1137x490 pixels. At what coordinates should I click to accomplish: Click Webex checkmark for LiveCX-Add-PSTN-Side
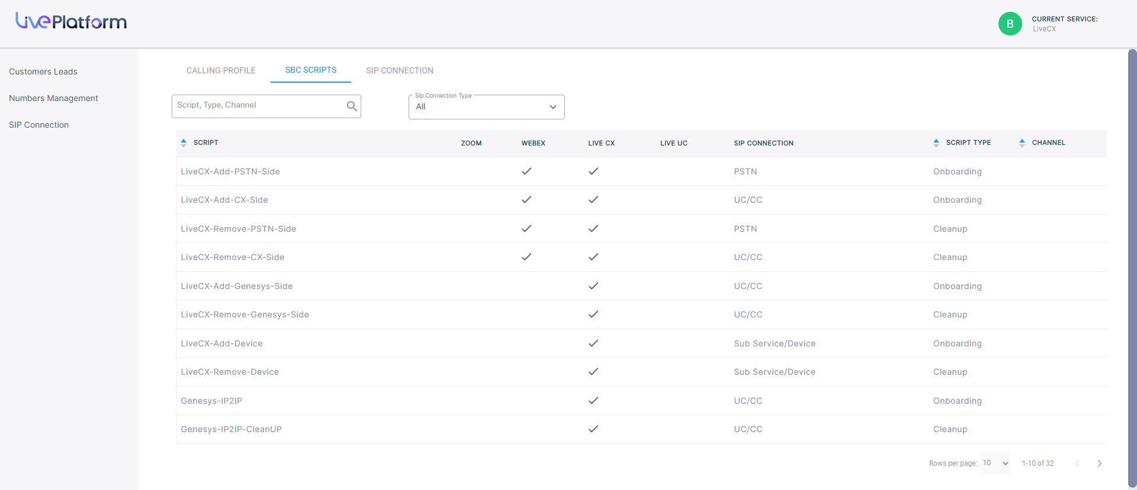pos(526,171)
